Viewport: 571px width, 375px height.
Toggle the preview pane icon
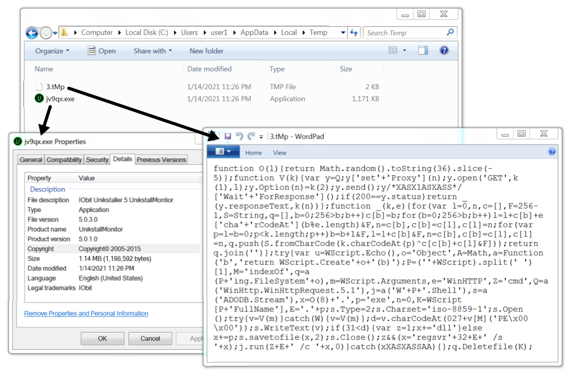pyautogui.click(x=423, y=50)
